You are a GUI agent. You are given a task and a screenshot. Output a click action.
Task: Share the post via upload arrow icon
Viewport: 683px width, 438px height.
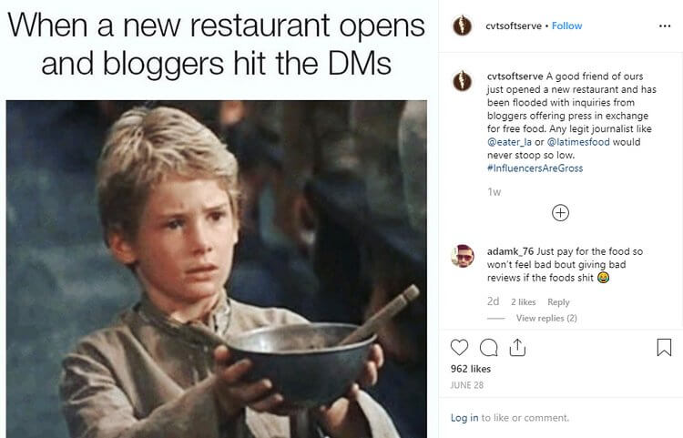(x=517, y=348)
